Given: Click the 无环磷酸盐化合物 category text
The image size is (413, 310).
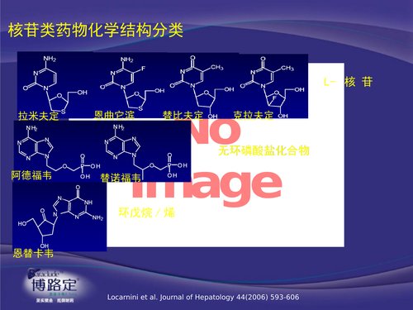Looking at the screenshot, I should [x=263, y=150].
